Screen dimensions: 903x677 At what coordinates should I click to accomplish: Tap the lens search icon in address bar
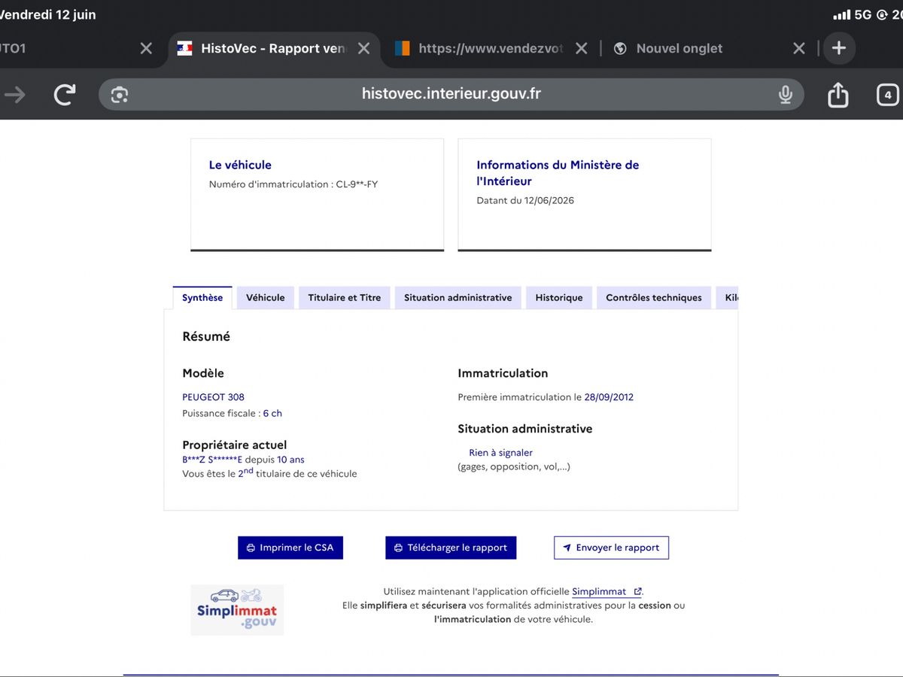119,95
